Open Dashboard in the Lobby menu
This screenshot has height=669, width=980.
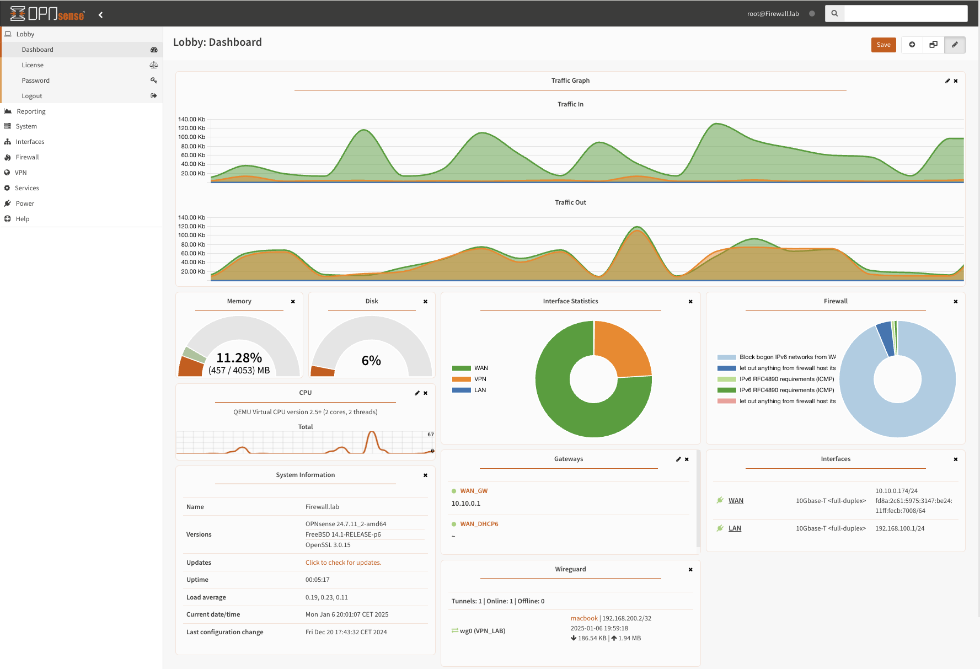click(82, 50)
